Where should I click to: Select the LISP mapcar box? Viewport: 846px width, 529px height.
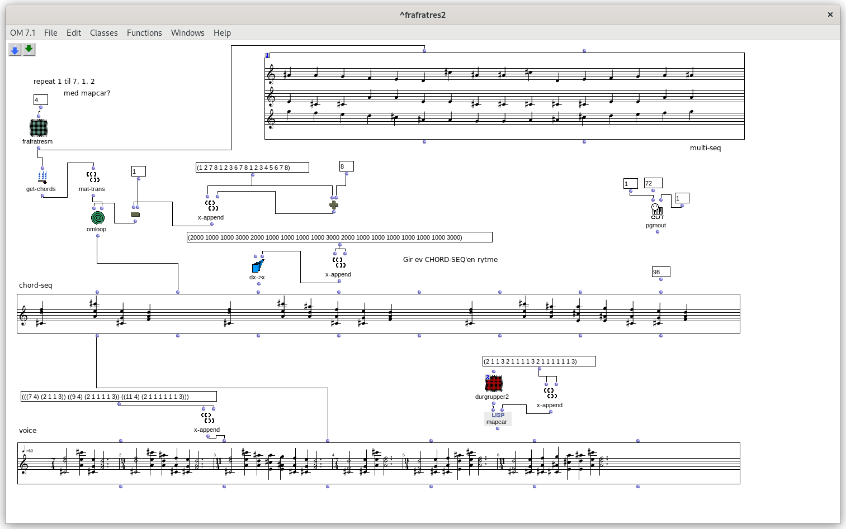coord(497,418)
